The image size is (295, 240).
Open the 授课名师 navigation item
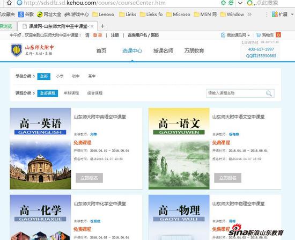[163, 50]
